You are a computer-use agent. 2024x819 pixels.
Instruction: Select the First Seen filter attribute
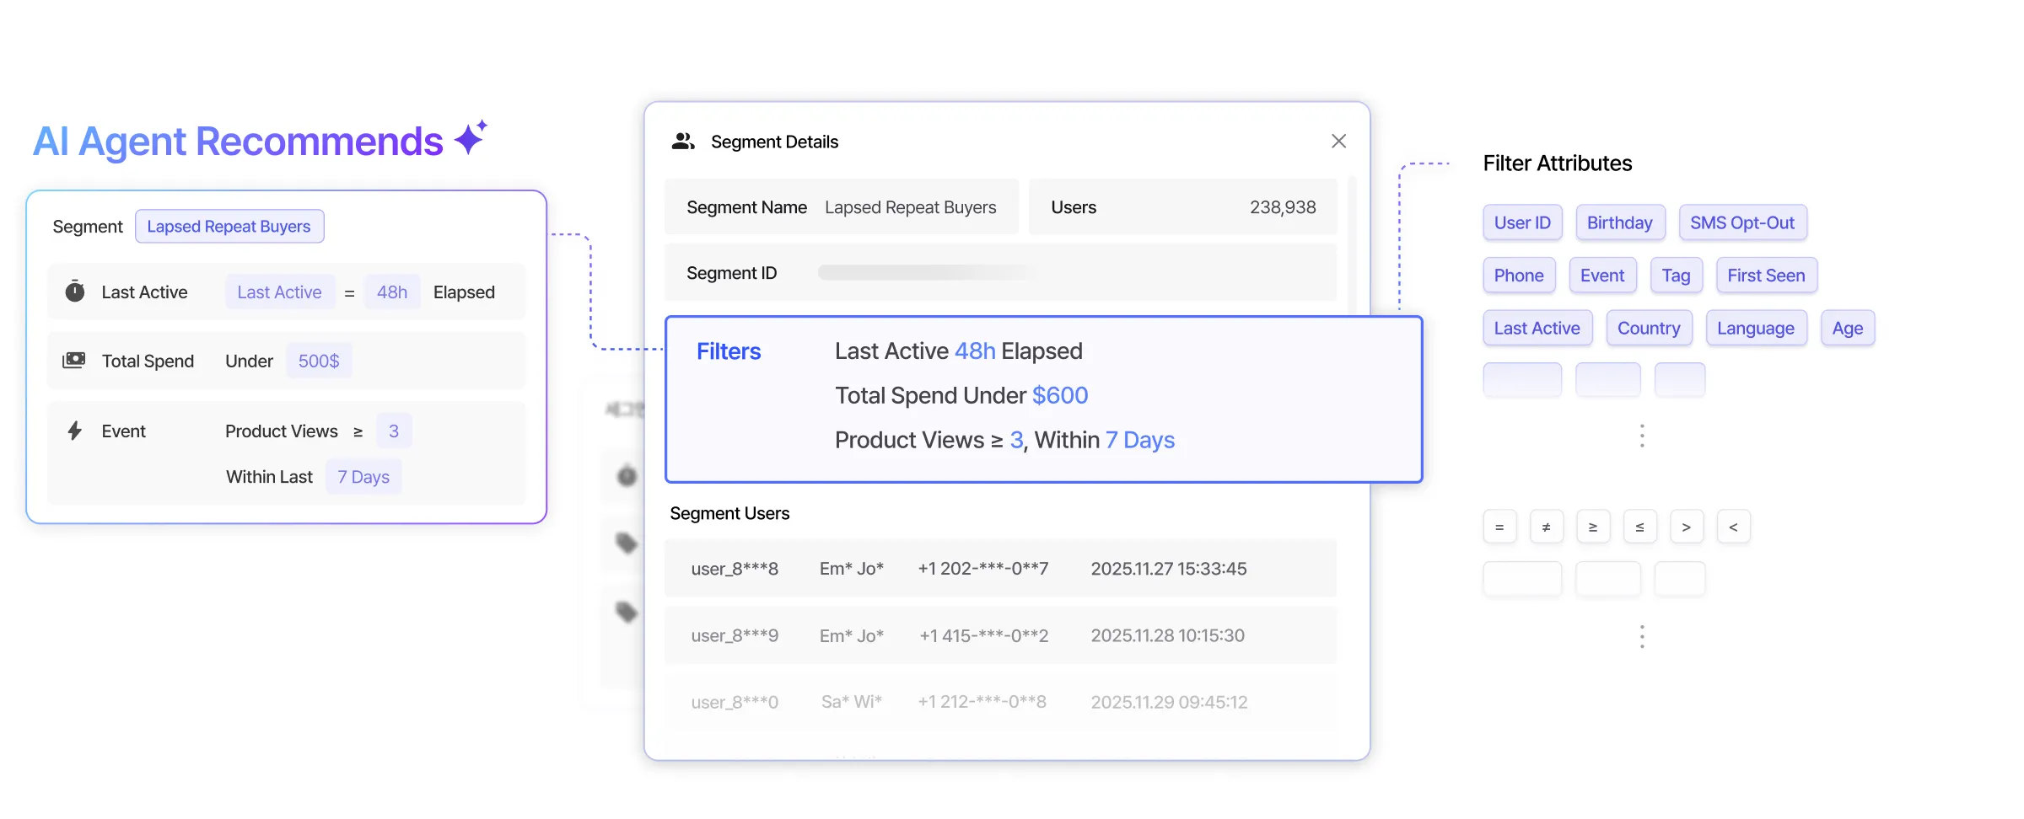click(1767, 276)
